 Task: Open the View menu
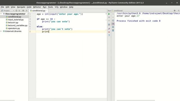13,7
